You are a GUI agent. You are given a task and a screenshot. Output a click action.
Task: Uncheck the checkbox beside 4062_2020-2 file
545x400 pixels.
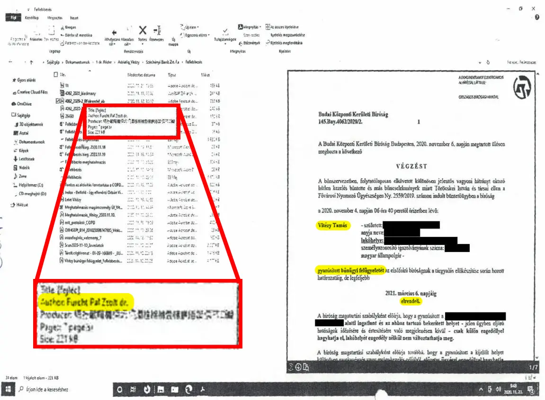point(58,101)
